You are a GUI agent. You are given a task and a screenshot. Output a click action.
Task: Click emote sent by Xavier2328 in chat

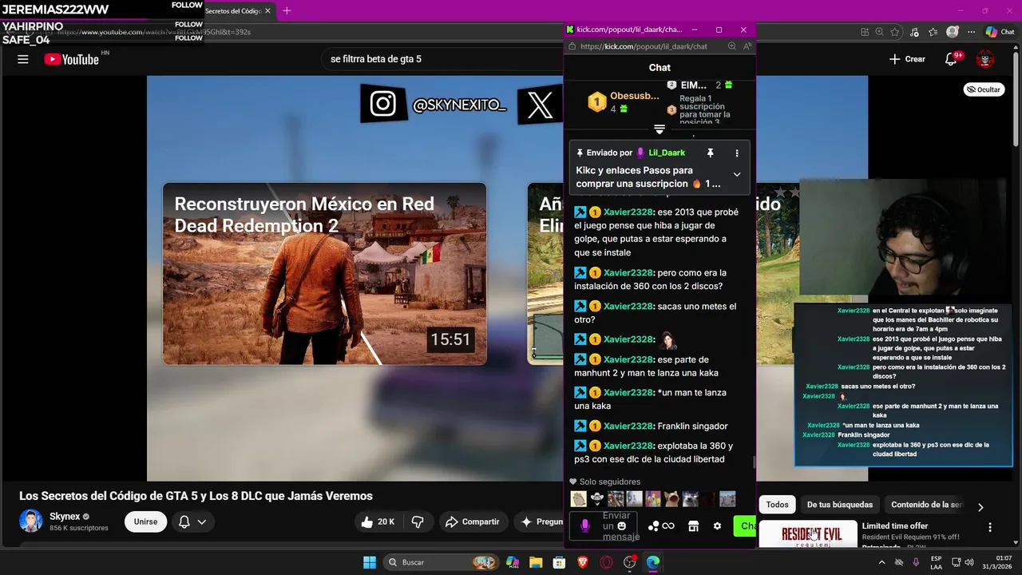pyautogui.click(x=668, y=340)
